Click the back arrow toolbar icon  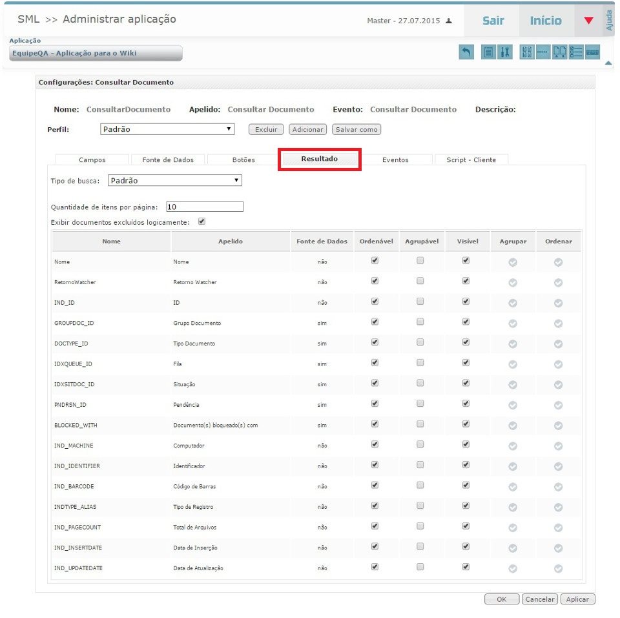pyautogui.click(x=466, y=52)
